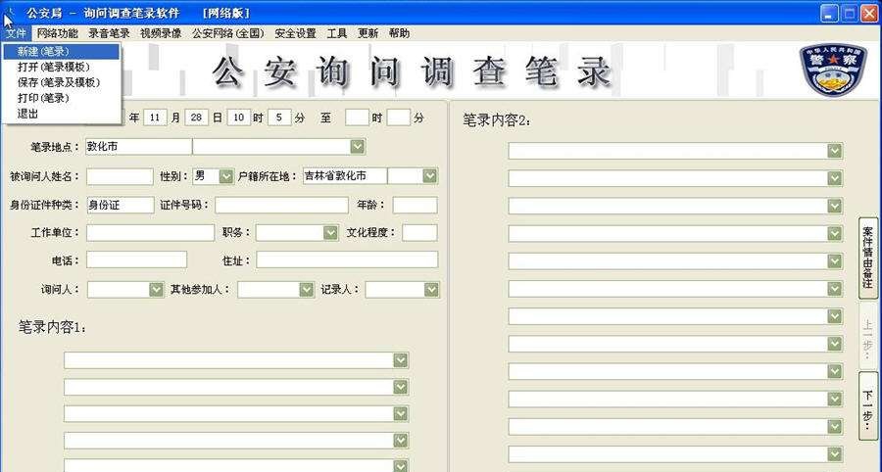The width and height of the screenshot is (882, 472).
Task: Choose 打开(笔录模板) menu entry
Action: (62, 67)
